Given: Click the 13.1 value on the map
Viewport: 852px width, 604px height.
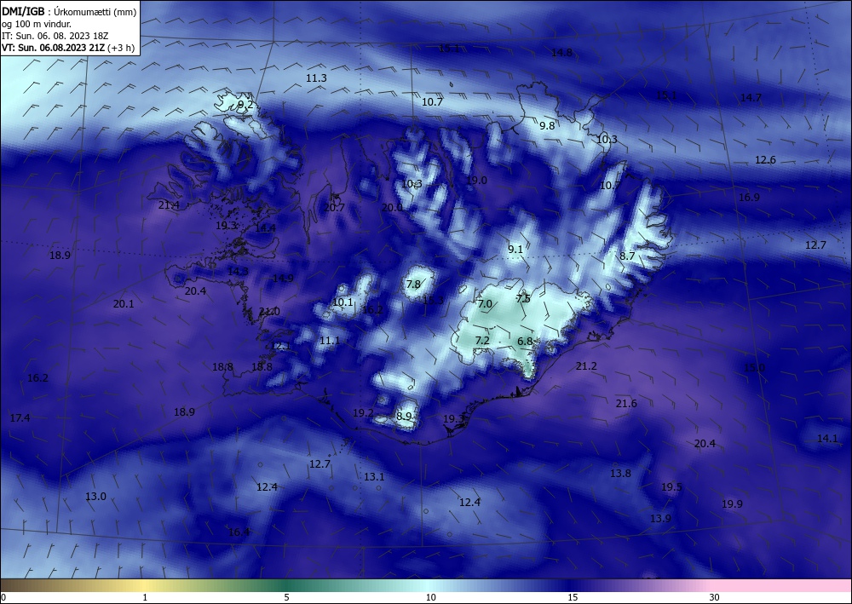Looking at the screenshot, I should pos(374,477).
